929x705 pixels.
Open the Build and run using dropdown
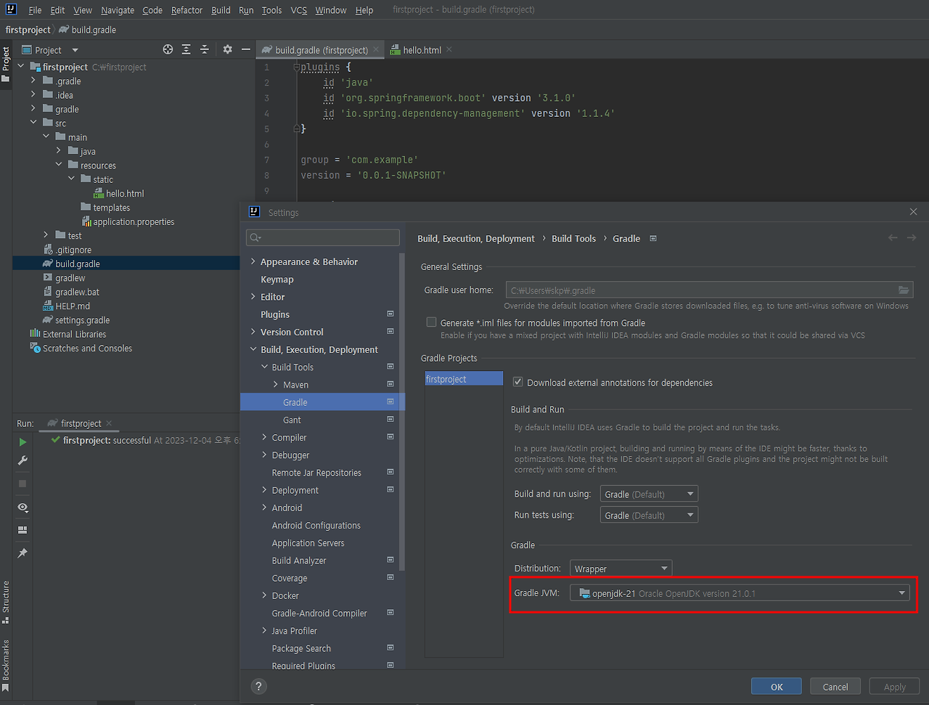[x=649, y=494]
